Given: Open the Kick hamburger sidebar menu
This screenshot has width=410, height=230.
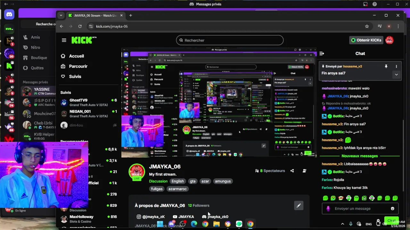Looking at the screenshot, I should coord(64,40).
